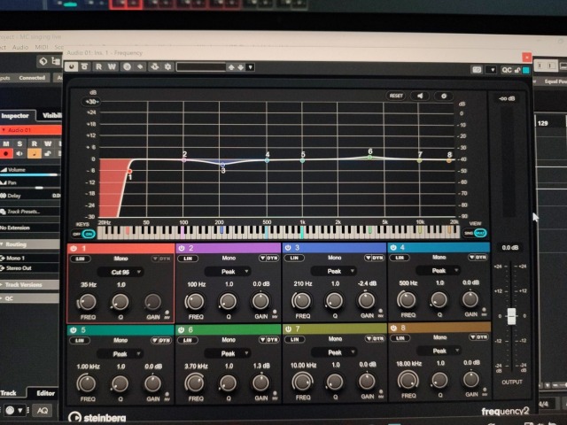Click band 6 frequency value 3.70 kHz
The height and width of the screenshot is (425, 567).
[196, 366]
